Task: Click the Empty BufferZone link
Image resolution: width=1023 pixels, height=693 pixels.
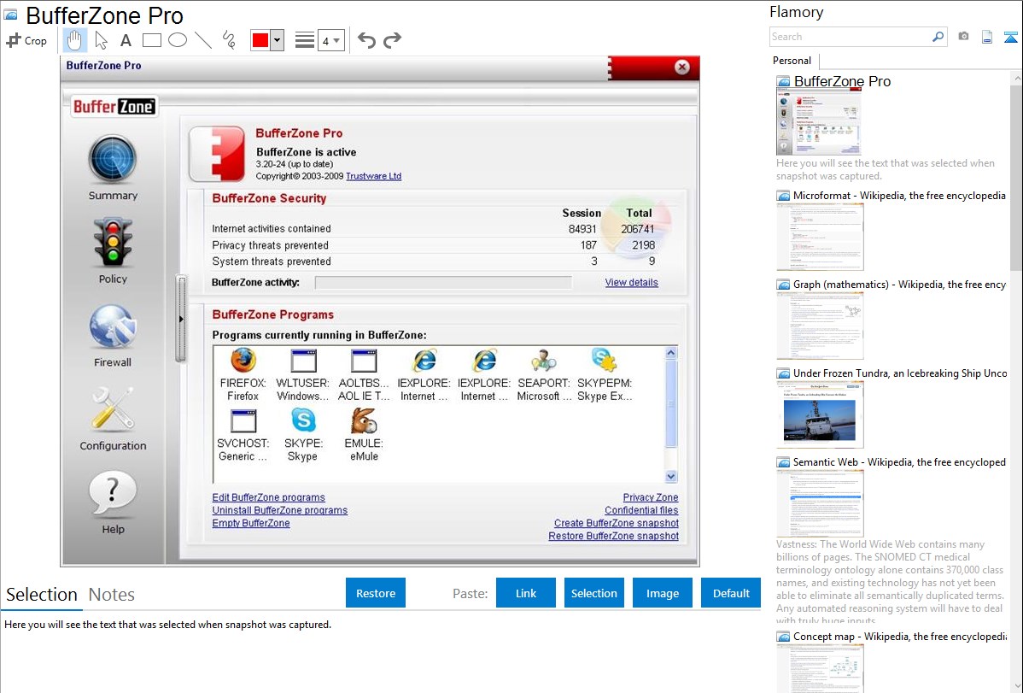Action: [250, 523]
